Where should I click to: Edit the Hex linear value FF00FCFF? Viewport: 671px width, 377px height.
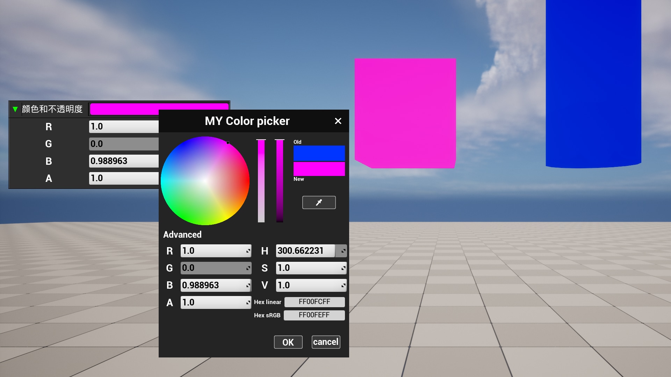coord(314,302)
